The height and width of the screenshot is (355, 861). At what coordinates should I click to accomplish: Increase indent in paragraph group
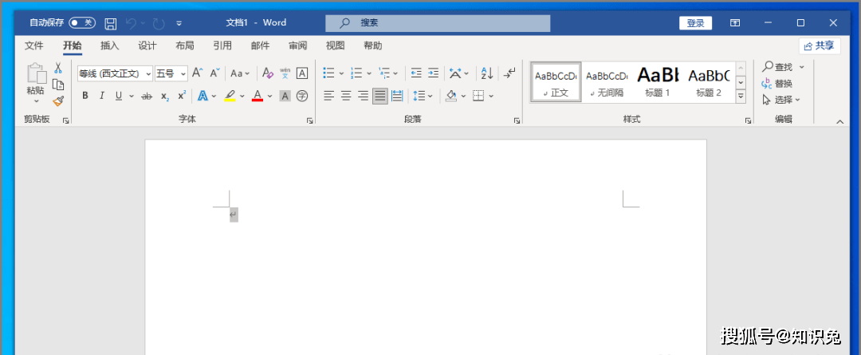coord(433,73)
